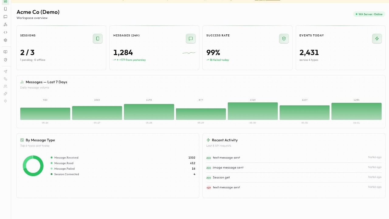Click the 2,431 events value
Image resolution: width=389 pixels, height=219 pixels.
pos(309,53)
